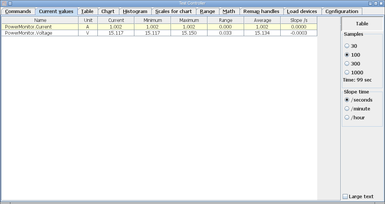Click the Maximum column header
The width and height of the screenshot is (385, 204).
pos(189,20)
